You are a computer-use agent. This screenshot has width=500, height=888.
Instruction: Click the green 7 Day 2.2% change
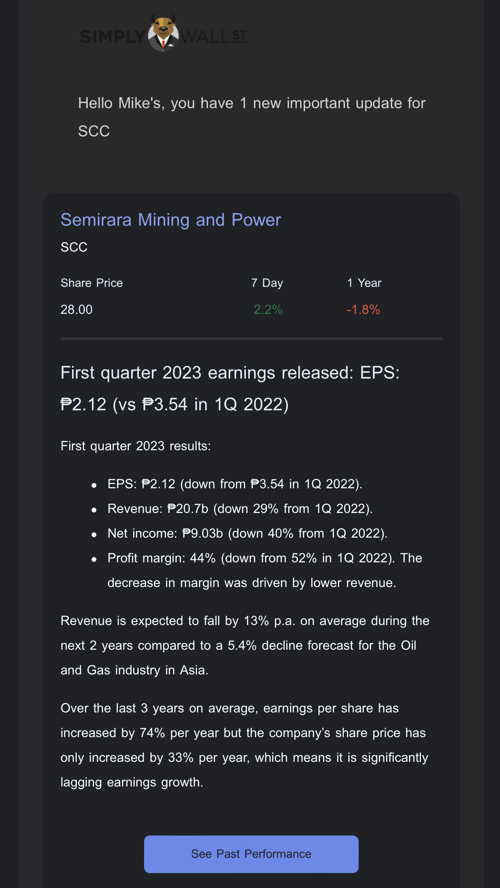click(268, 309)
